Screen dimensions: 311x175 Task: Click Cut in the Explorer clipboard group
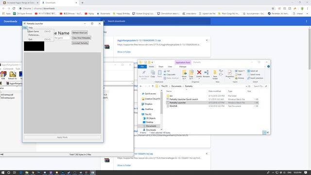coord(167,71)
